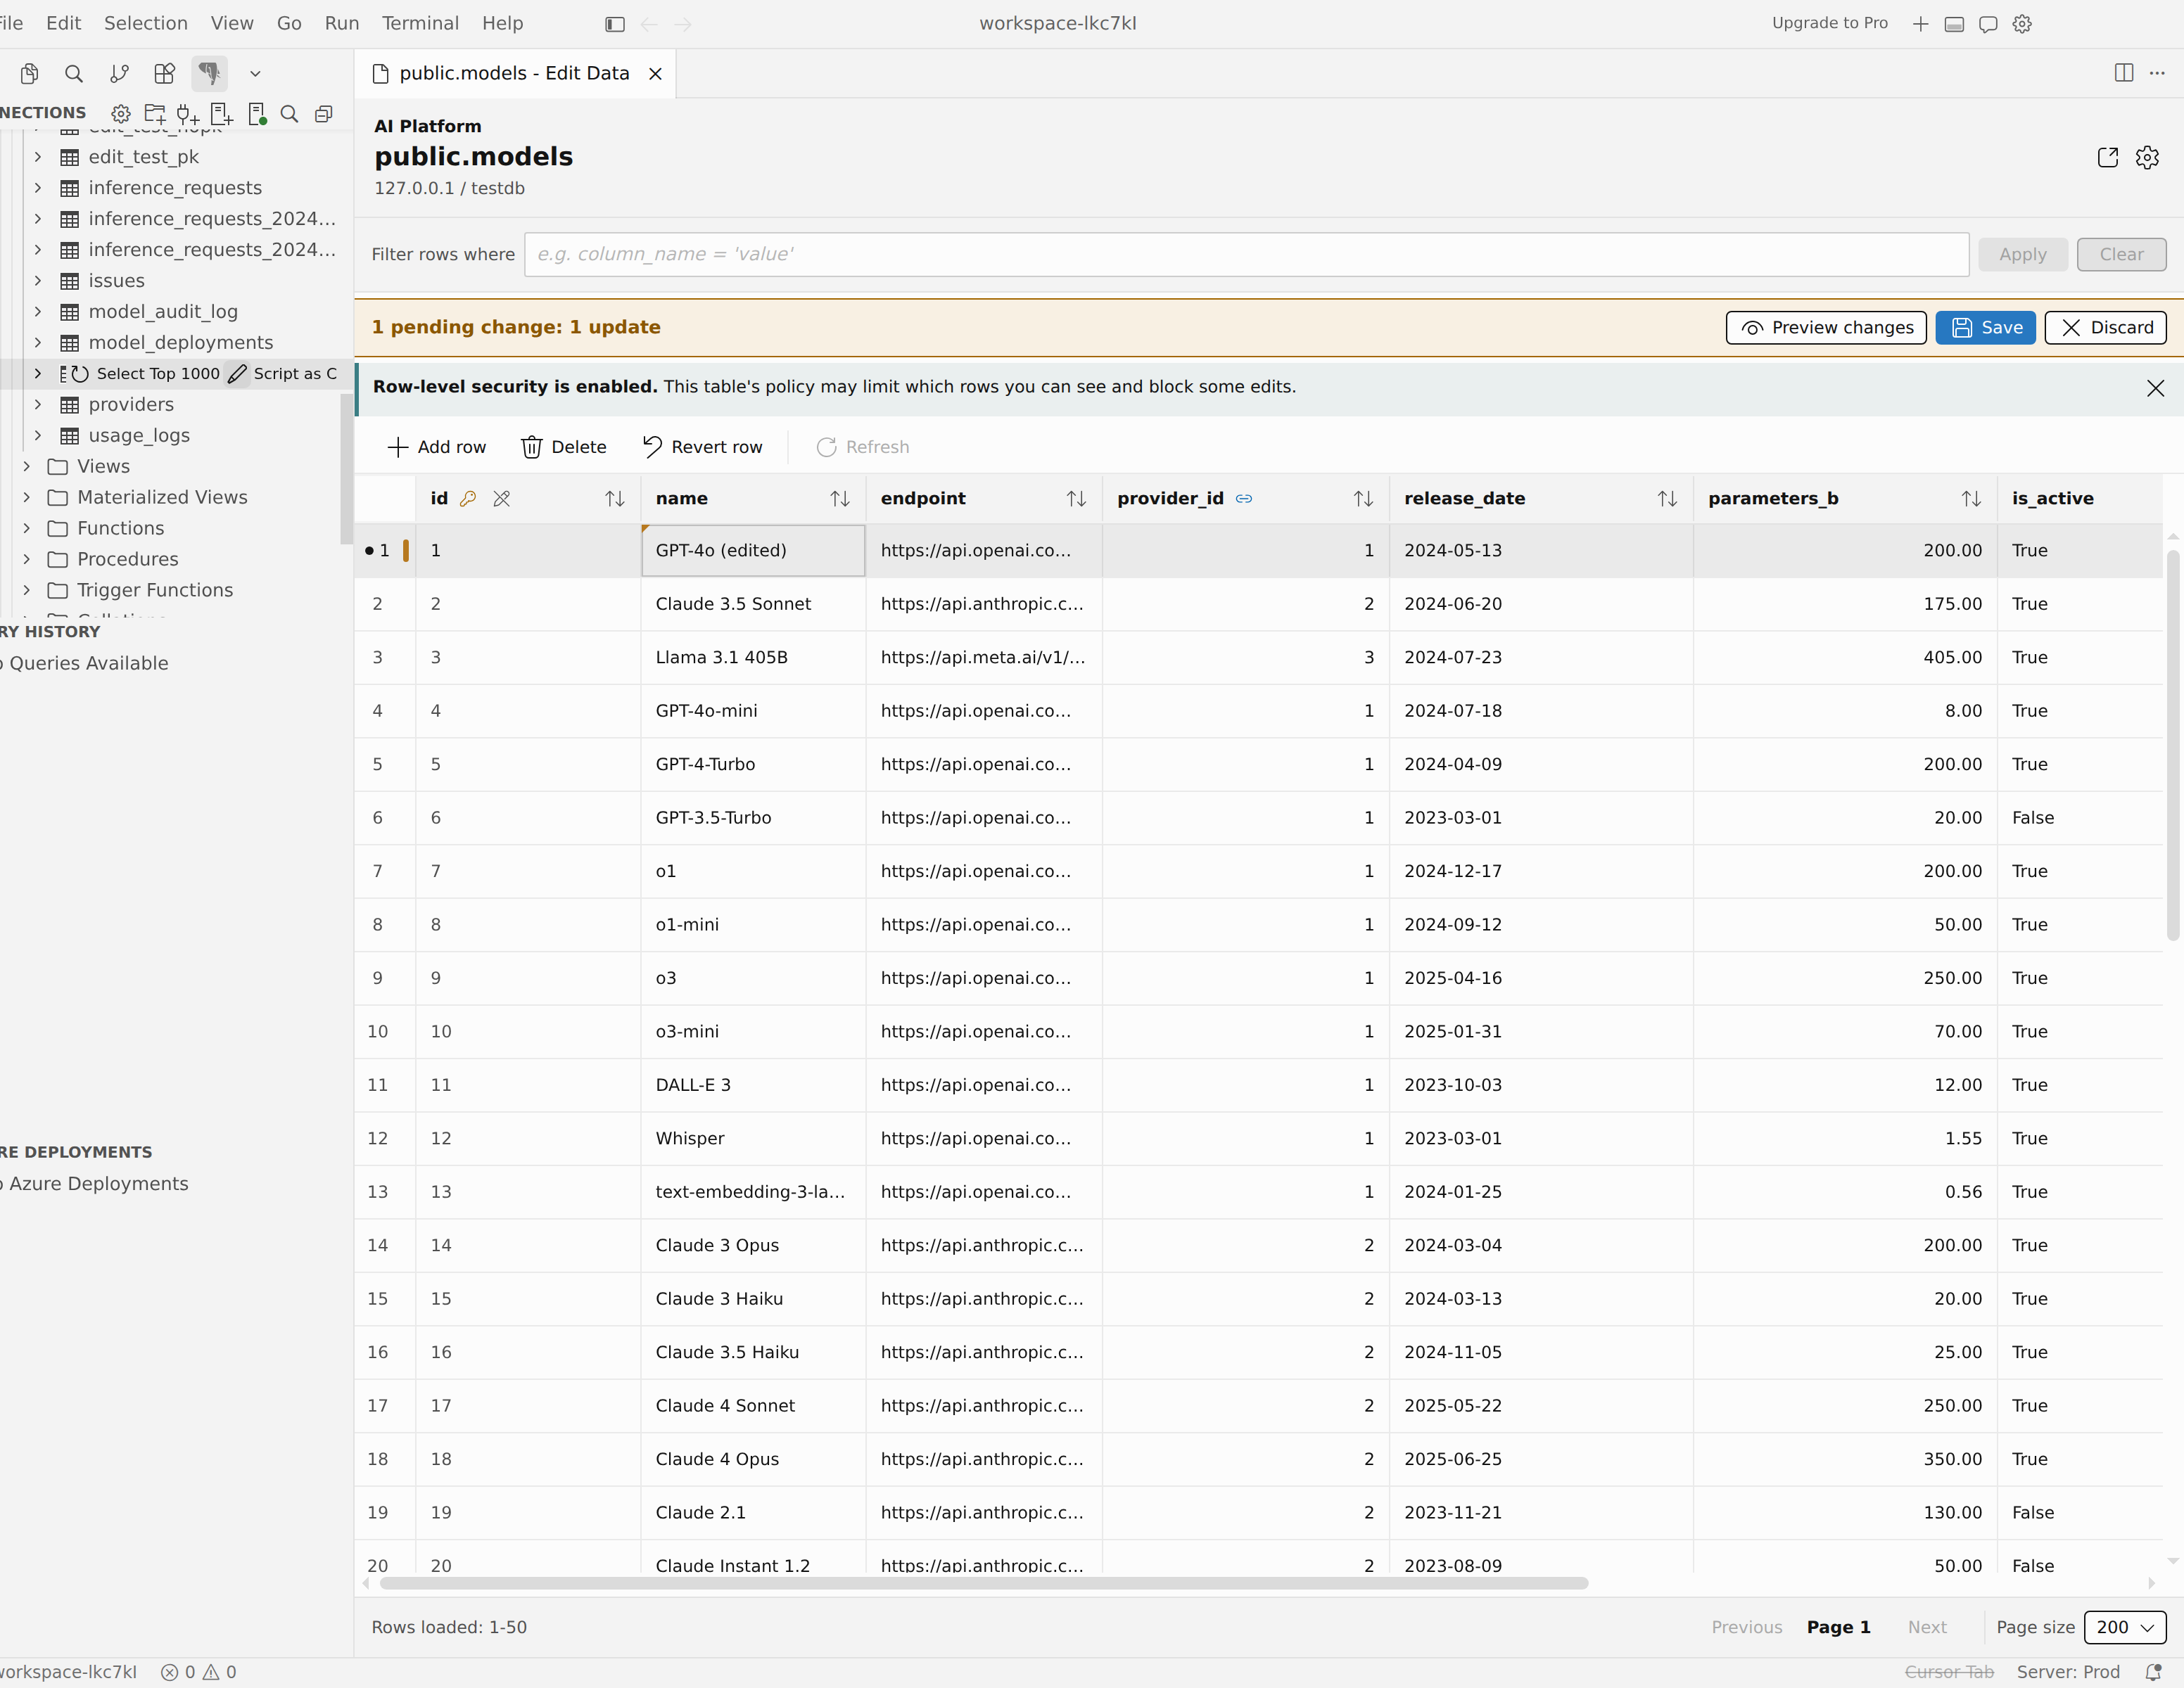The image size is (2184, 1688).
Task: Expand the edit_test_pk table node
Action: point(38,157)
